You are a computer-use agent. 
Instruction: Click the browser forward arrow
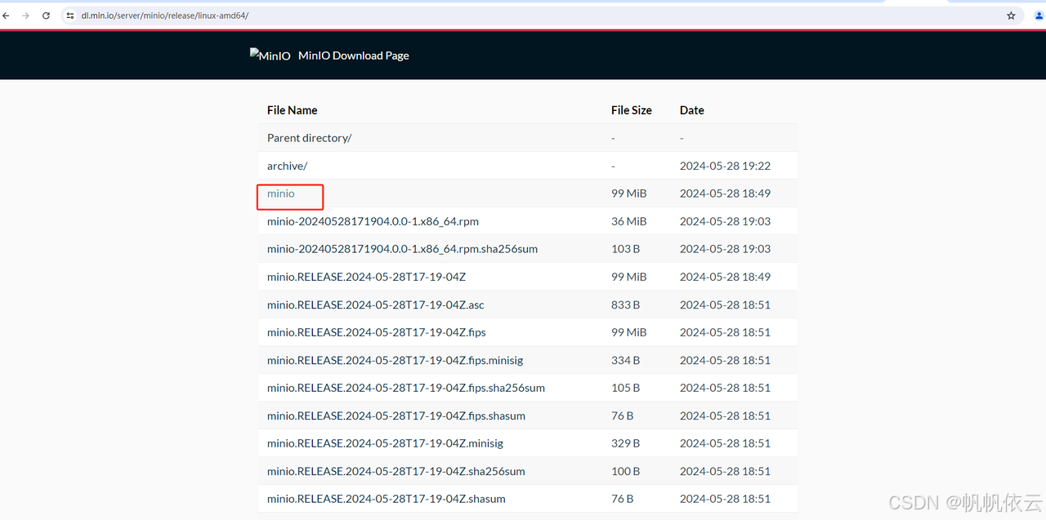(25, 16)
